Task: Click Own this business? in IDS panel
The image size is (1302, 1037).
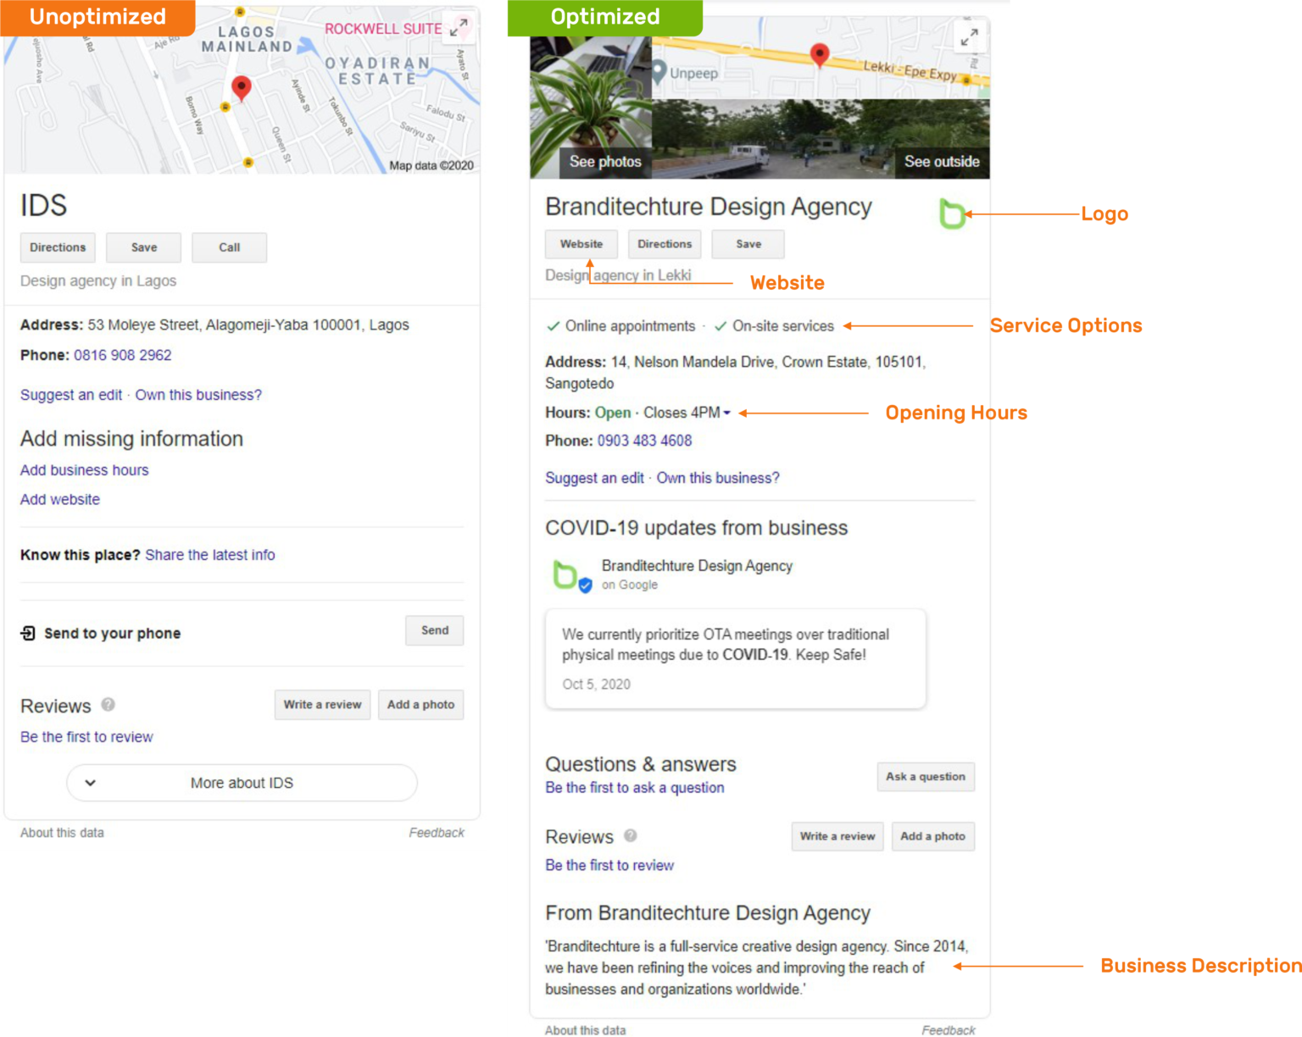Action: (x=198, y=395)
